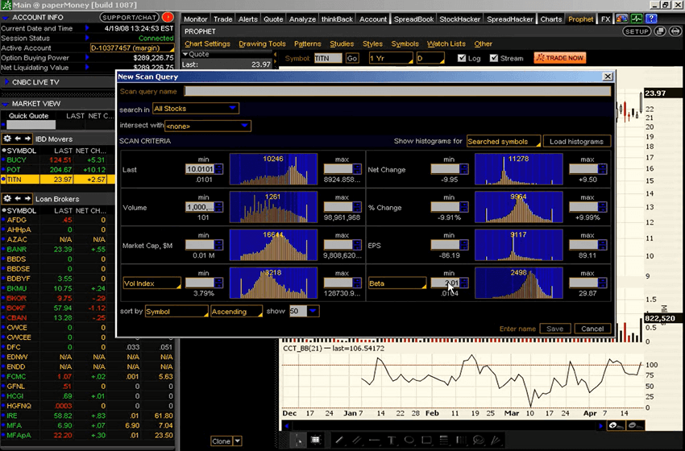Click the detach window icon next to SETUP

point(660,31)
